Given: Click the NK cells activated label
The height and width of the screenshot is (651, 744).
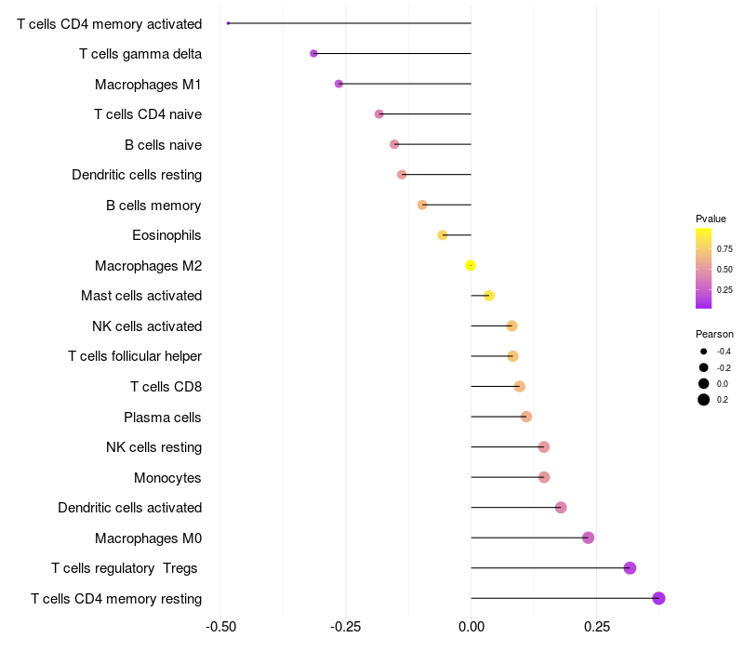Looking at the screenshot, I should (147, 326).
